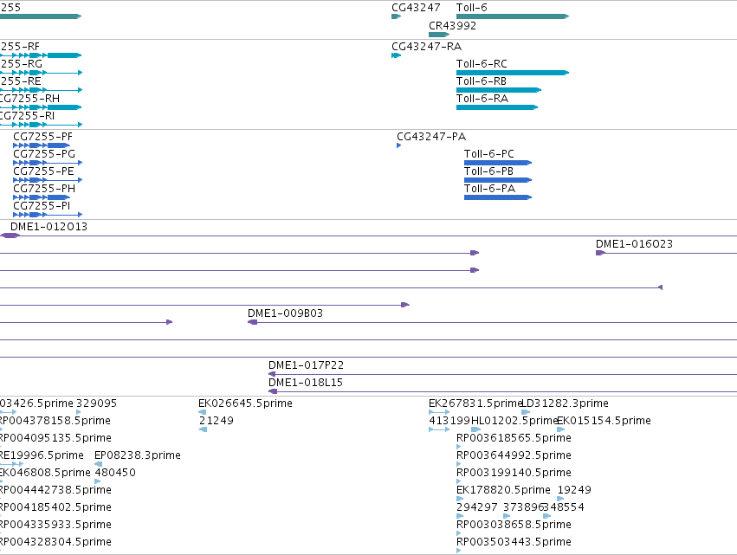
Task: Open the RP004328304.5prime EST label
Action: [x=56, y=542]
